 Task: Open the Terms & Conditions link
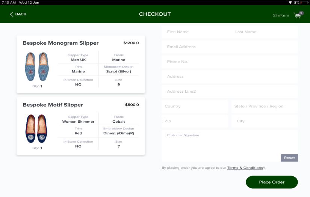[x=245, y=168]
